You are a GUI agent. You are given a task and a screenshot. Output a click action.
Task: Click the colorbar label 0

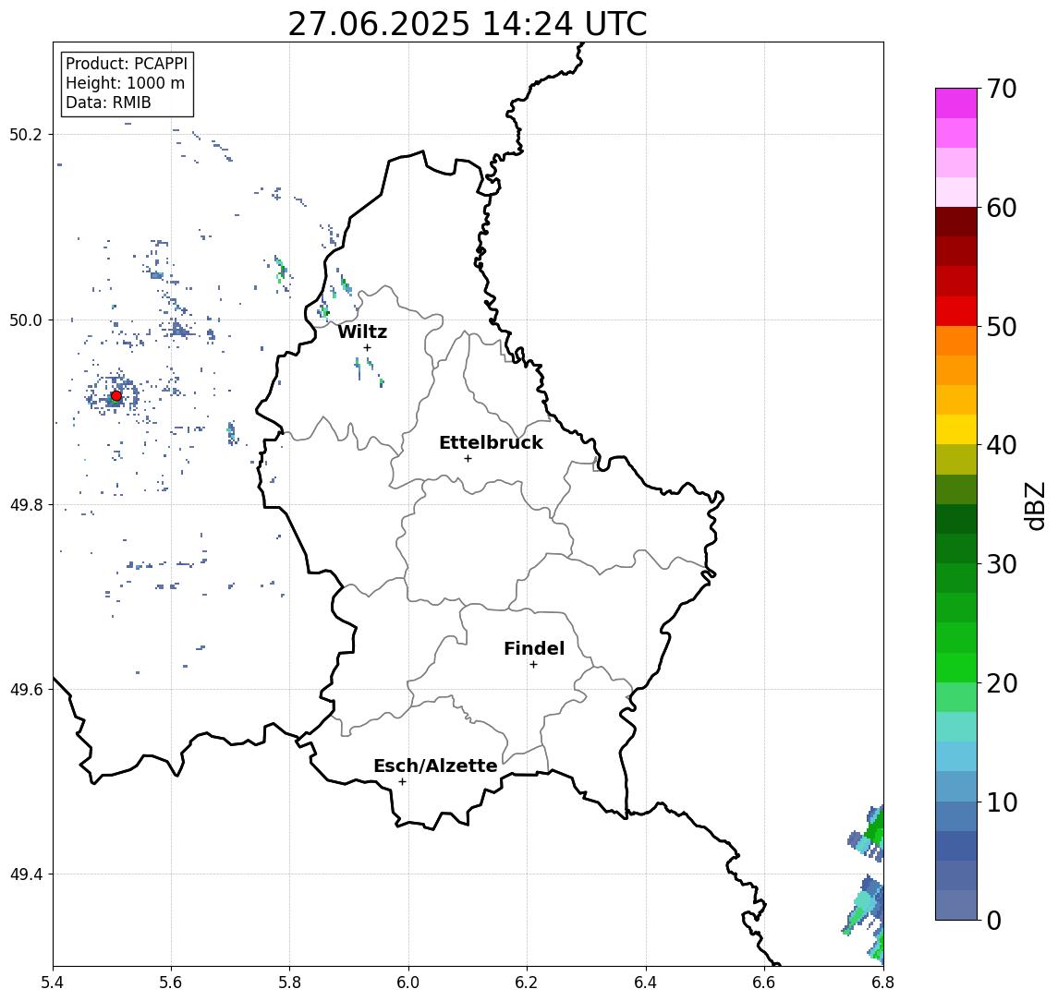[x=994, y=920]
